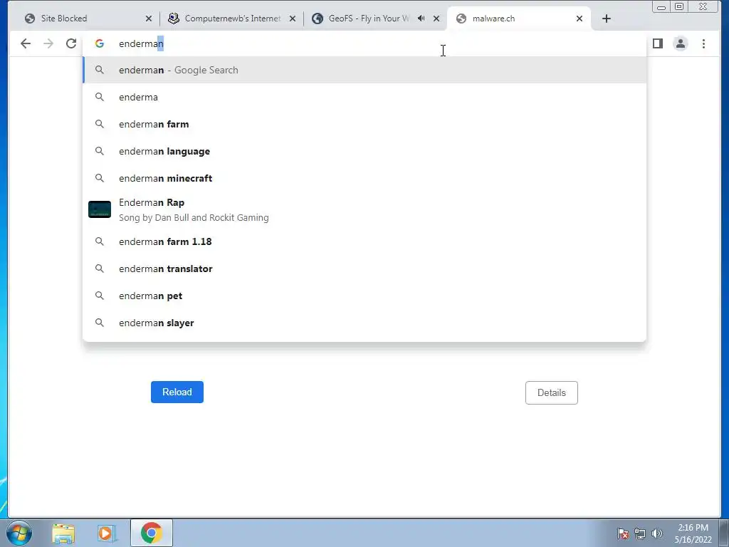This screenshot has width=729, height=547.
Task: Open the Windows Start menu
Action: [19, 533]
